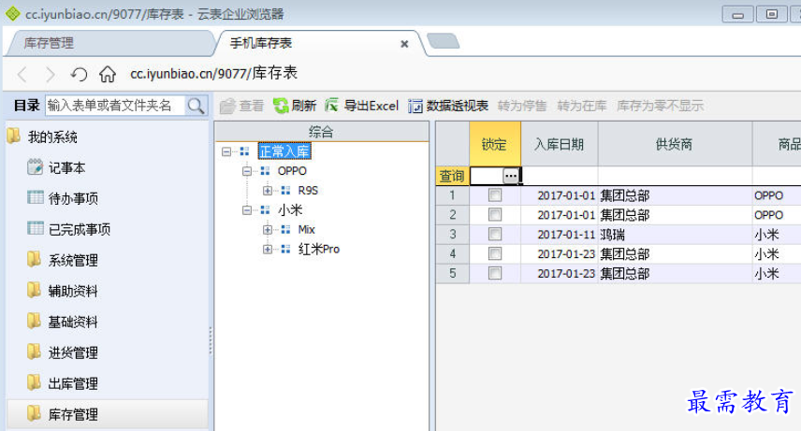The height and width of the screenshot is (431, 801).
Task: Collapse the 正常入库 tree node
Action: tap(226, 151)
